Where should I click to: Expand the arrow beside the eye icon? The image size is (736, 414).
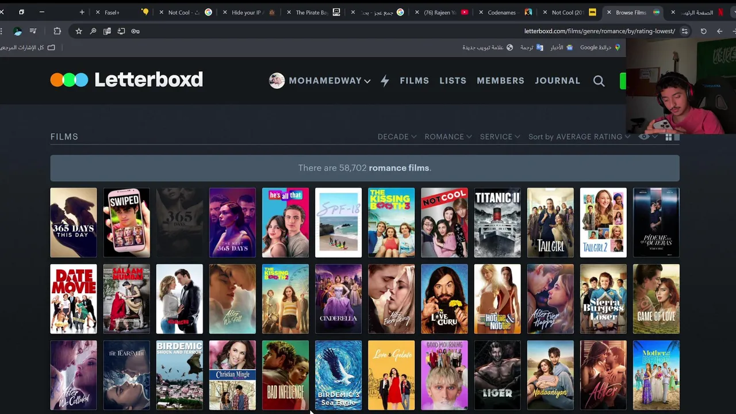pos(654,137)
